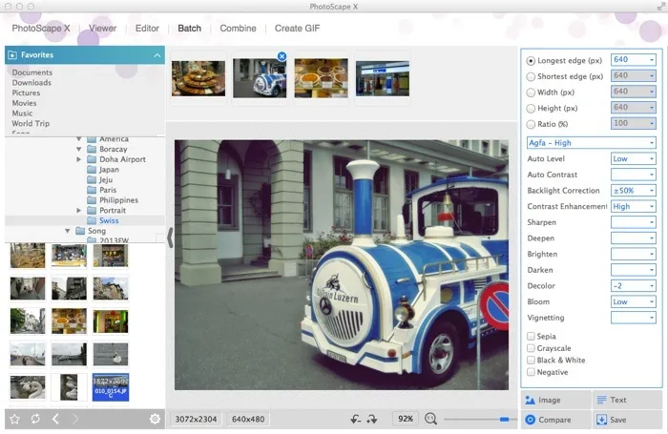Switch to the Combine tab

point(238,29)
